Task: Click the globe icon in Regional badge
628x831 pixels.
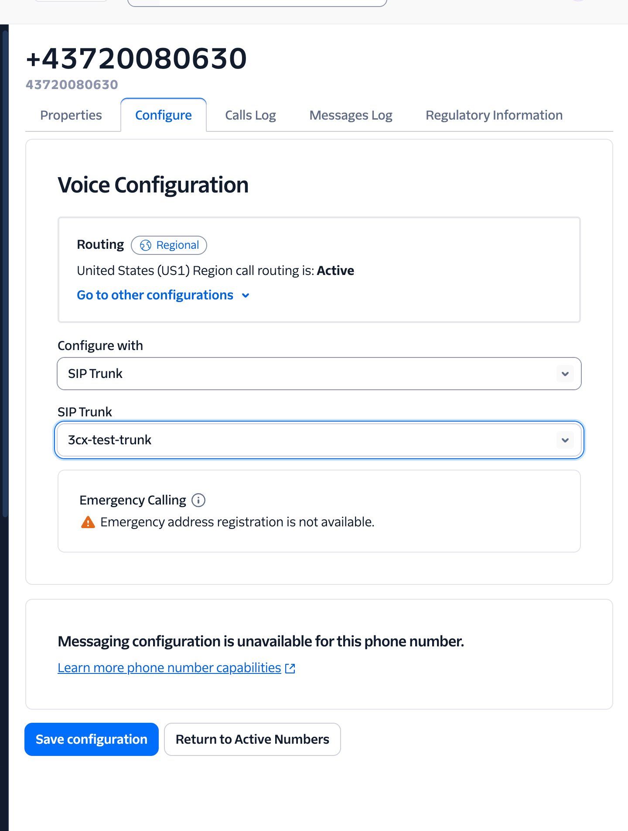Action: (146, 245)
